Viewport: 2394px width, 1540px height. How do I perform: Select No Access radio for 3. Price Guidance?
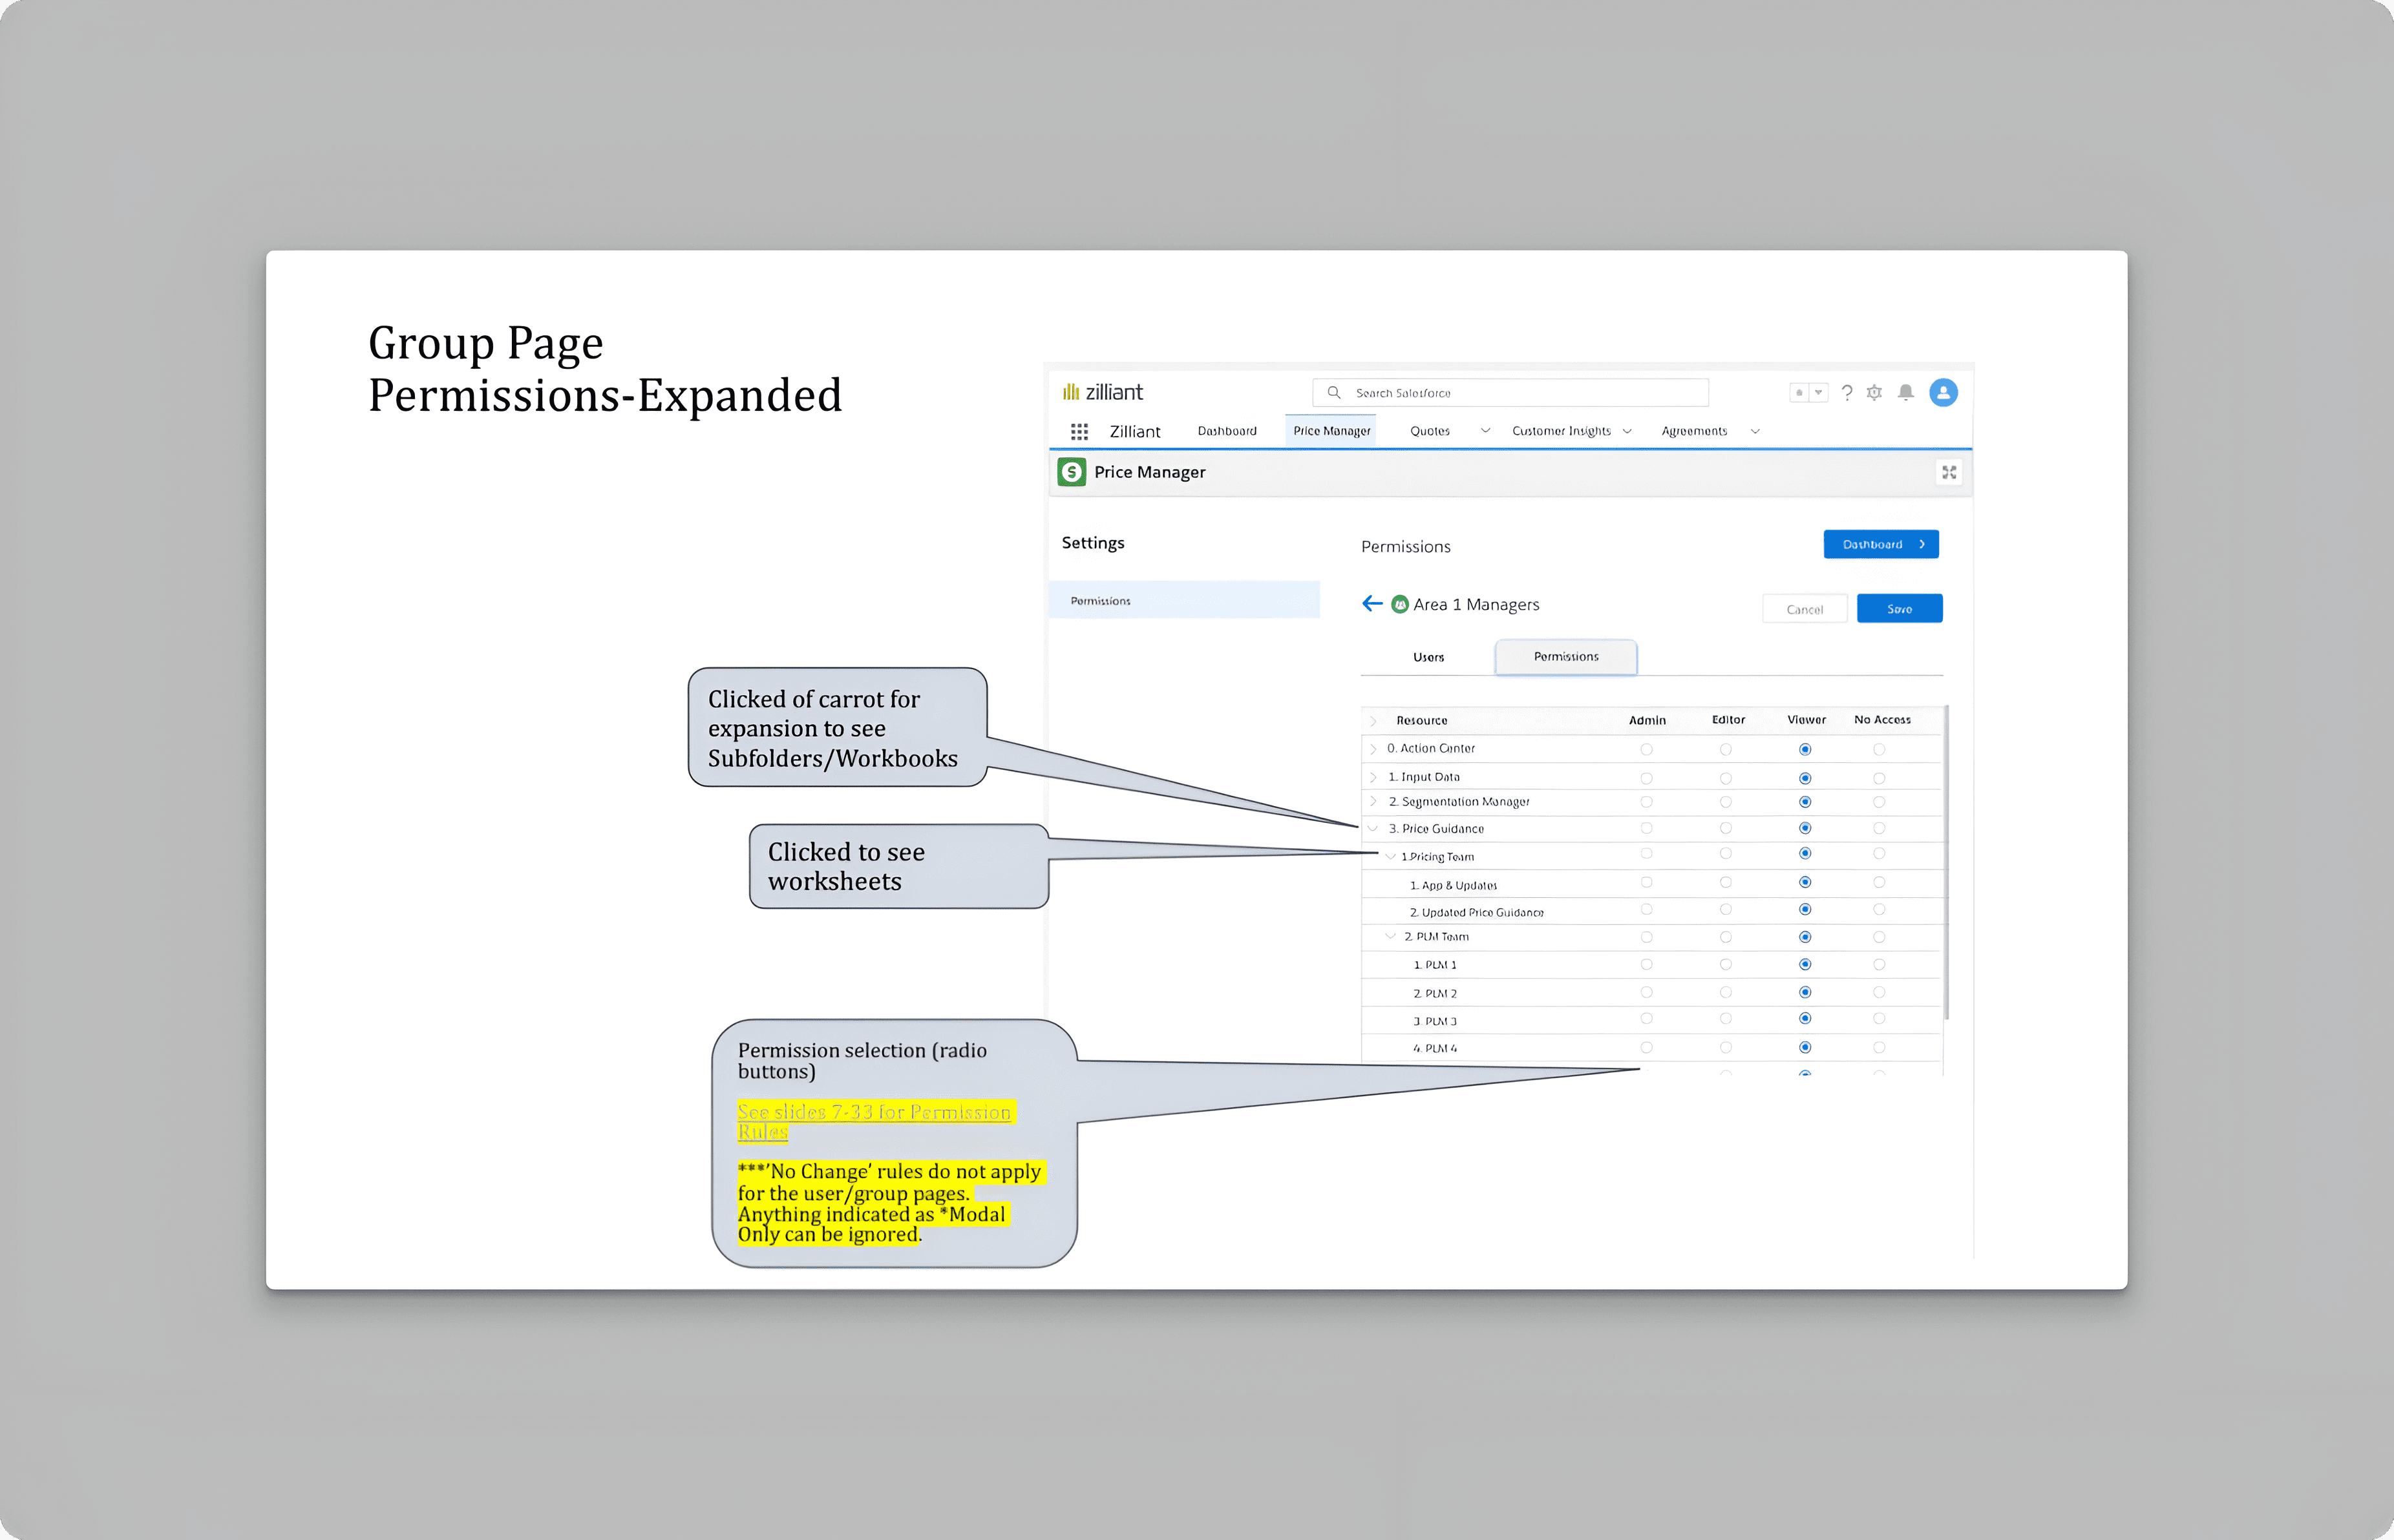coord(1879,828)
